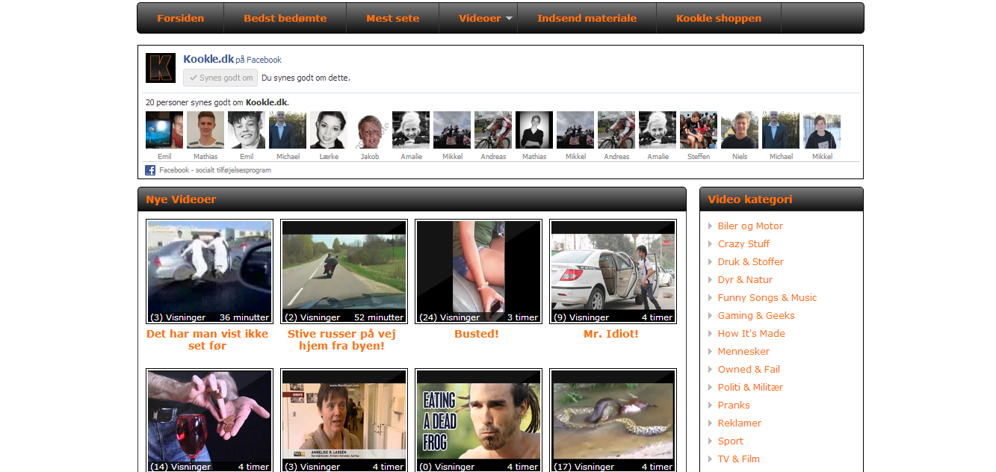
Task: Click the Facebook logo icon in footer
Action: click(150, 170)
